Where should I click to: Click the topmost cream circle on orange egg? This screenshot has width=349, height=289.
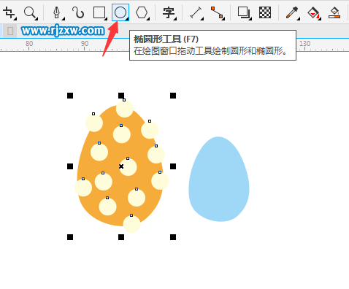pos(125,109)
